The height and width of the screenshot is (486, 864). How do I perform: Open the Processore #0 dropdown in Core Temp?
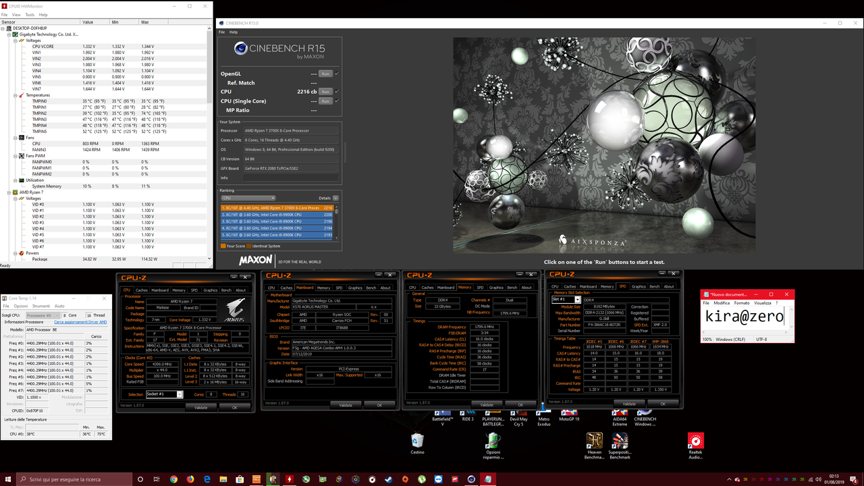click(43, 315)
